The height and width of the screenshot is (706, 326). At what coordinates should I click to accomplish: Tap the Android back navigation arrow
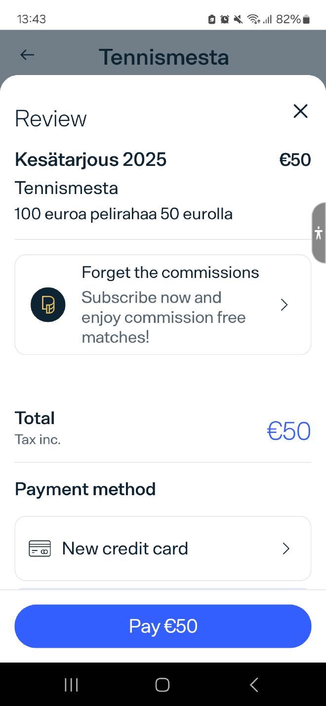point(254,685)
